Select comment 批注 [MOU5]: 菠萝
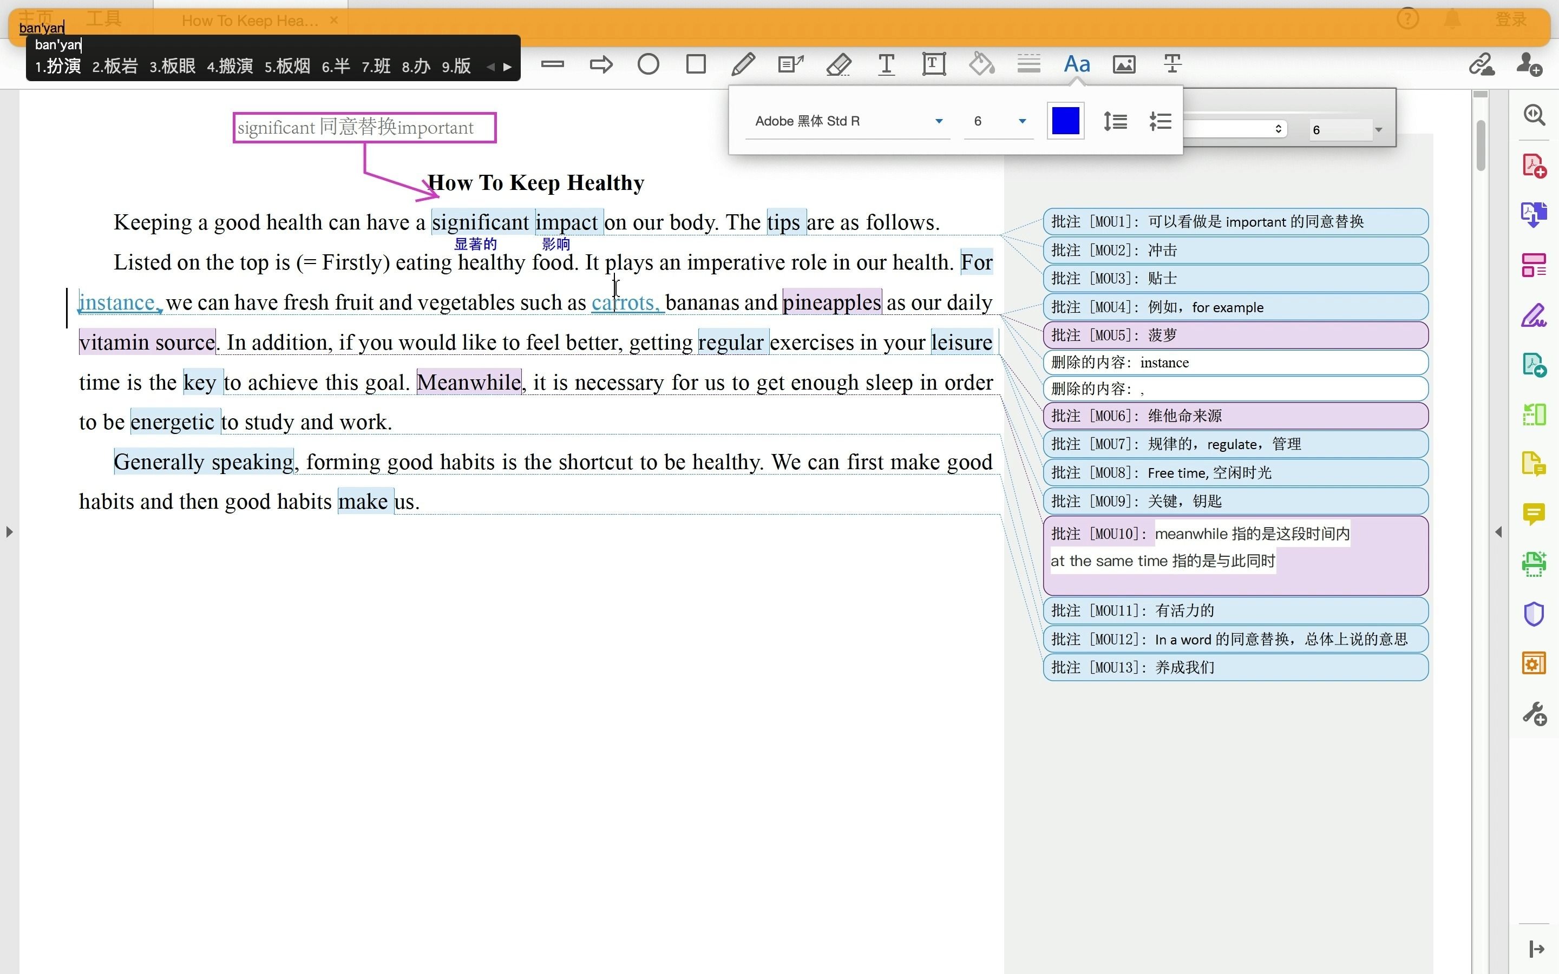This screenshot has width=1559, height=974. 1235,335
